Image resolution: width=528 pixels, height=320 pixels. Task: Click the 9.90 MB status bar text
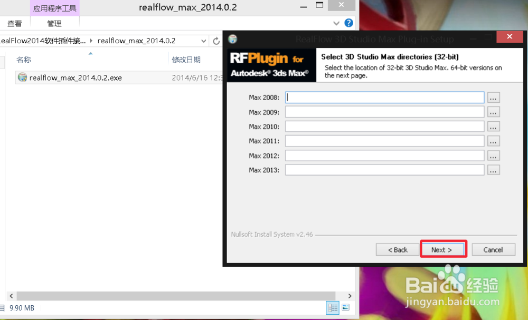pyautogui.click(x=22, y=308)
